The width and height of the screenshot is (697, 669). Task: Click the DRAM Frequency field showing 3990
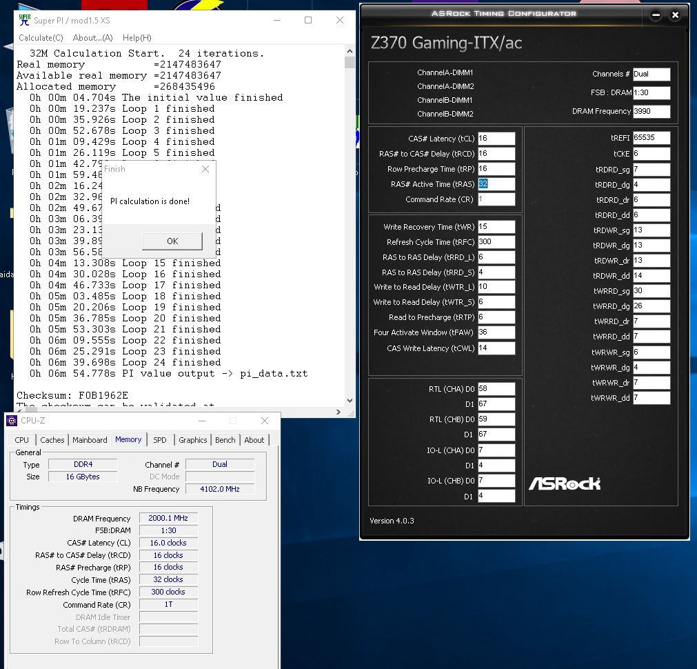pyautogui.click(x=651, y=111)
